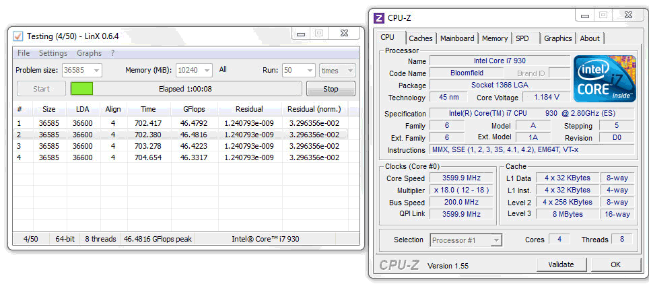Open the times unit dropdown
Screen dimensions: 649x284
click(x=337, y=71)
